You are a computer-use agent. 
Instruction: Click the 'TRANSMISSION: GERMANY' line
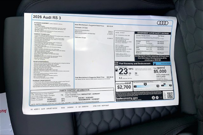tap(89, 99)
